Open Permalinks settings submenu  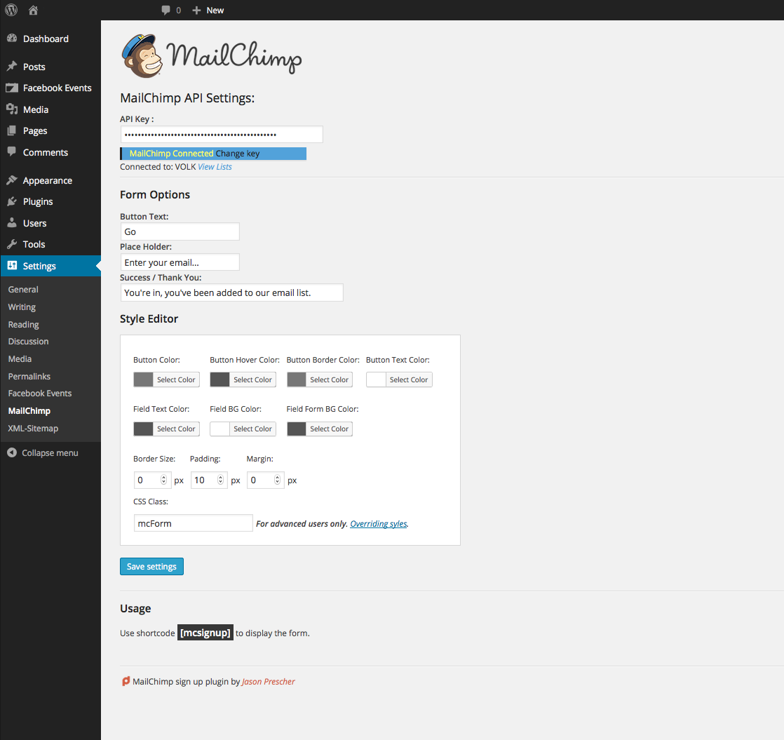coord(29,377)
